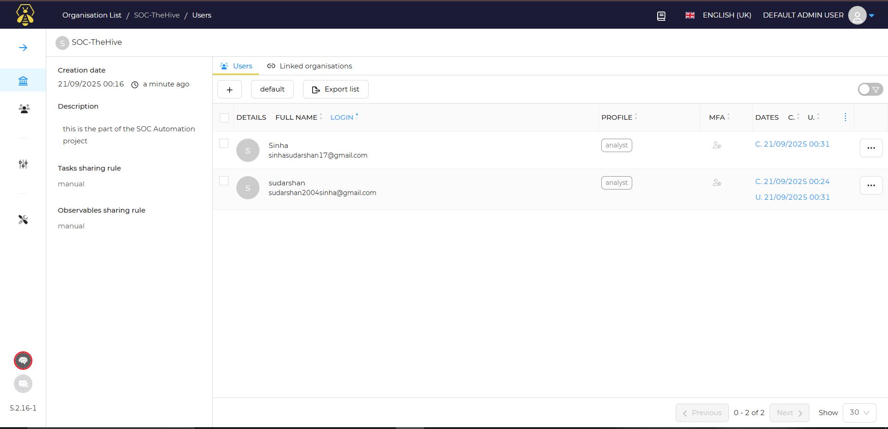Switch to the Users tab
The width and height of the screenshot is (888, 429).
pos(236,66)
